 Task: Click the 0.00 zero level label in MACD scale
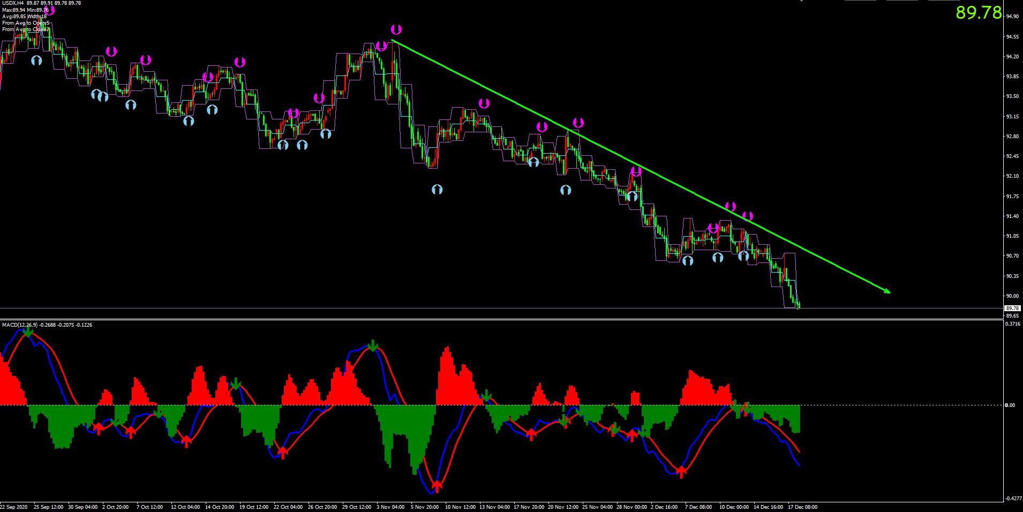click(1010, 405)
